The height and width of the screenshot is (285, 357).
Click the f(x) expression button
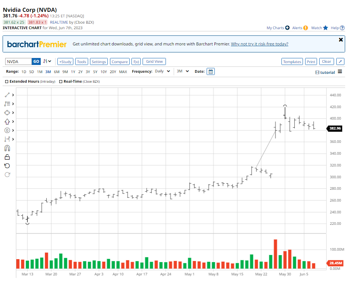(x=136, y=62)
